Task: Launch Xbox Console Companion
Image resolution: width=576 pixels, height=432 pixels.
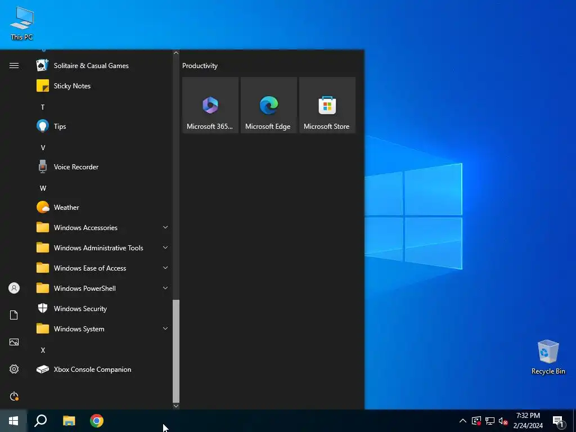Action: click(x=103, y=369)
